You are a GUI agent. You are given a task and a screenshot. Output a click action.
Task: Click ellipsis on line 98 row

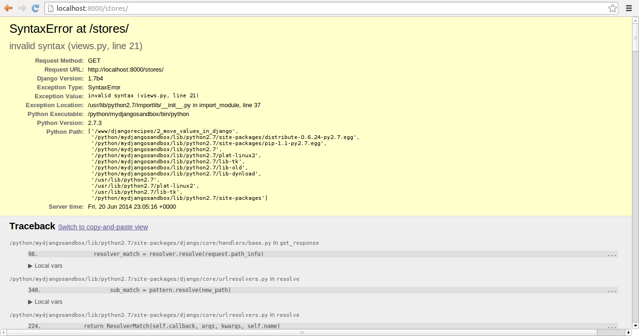click(612, 255)
